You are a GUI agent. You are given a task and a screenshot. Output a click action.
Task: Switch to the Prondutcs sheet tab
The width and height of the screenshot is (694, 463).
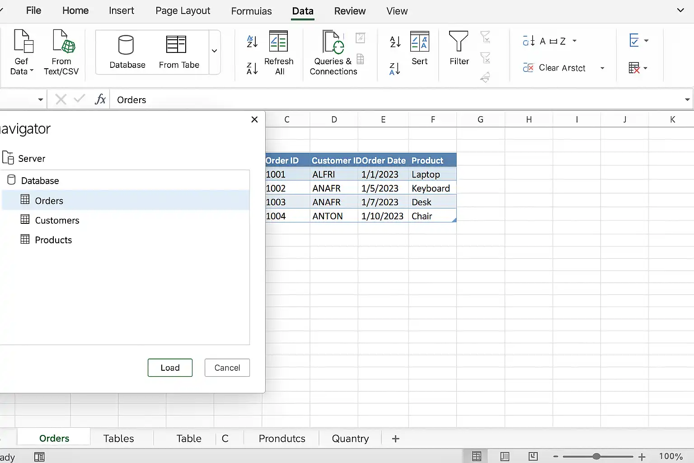(282, 439)
